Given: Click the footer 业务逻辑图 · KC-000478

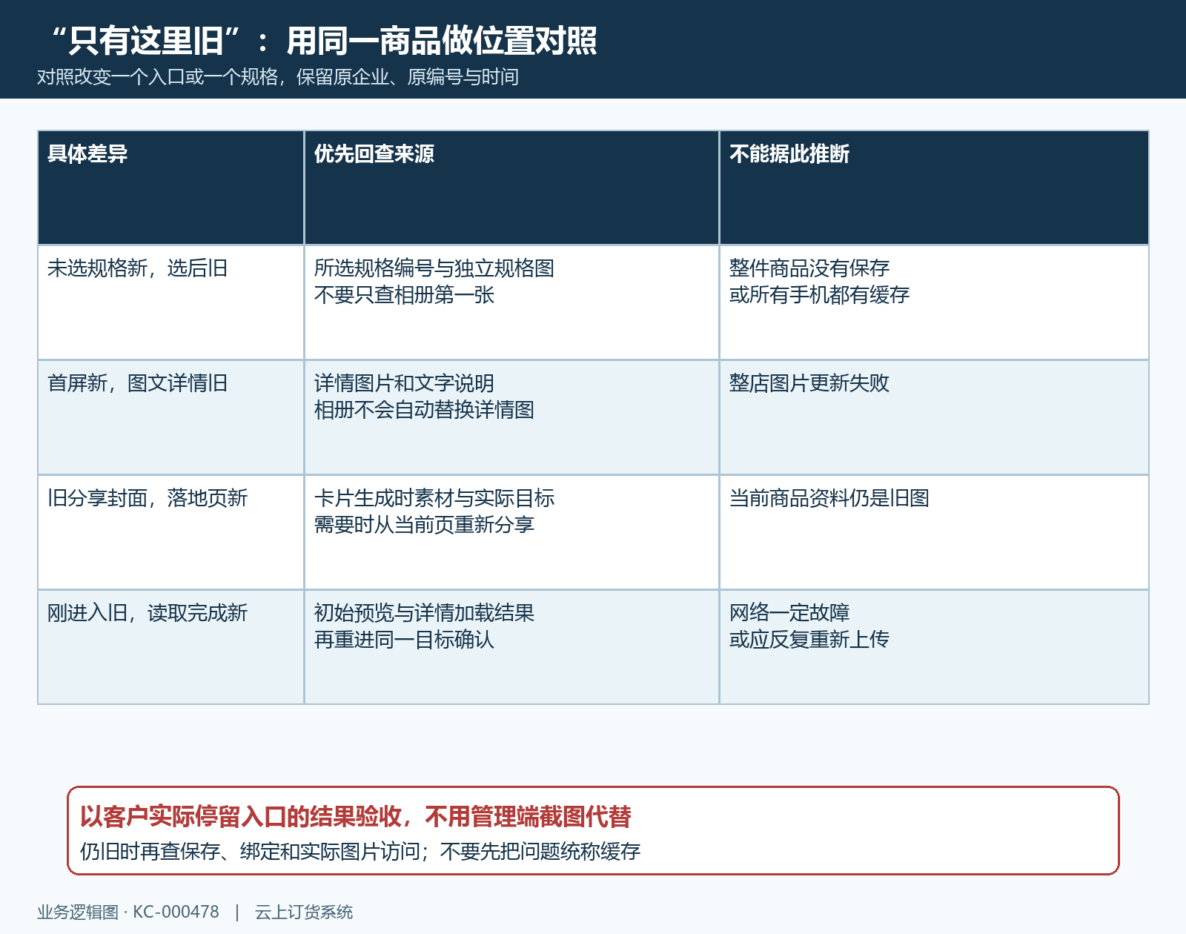Looking at the screenshot, I should (128, 913).
